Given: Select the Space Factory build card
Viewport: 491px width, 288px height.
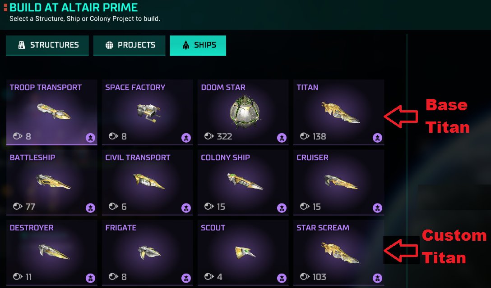Looking at the screenshot, I should 148,112.
